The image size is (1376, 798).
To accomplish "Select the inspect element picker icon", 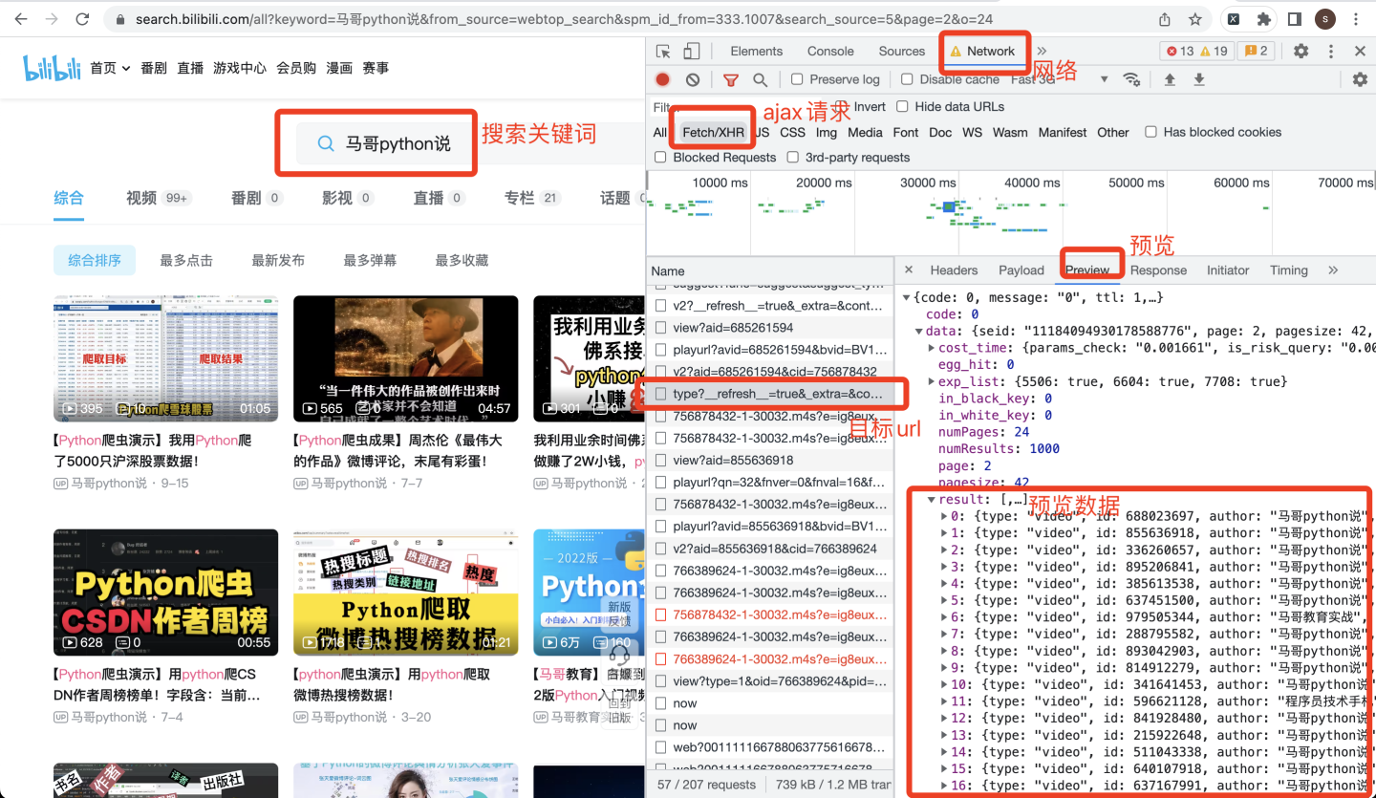I will 664,52.
